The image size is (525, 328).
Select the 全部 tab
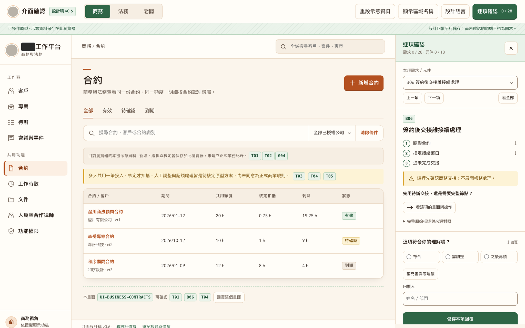(88, 111)
